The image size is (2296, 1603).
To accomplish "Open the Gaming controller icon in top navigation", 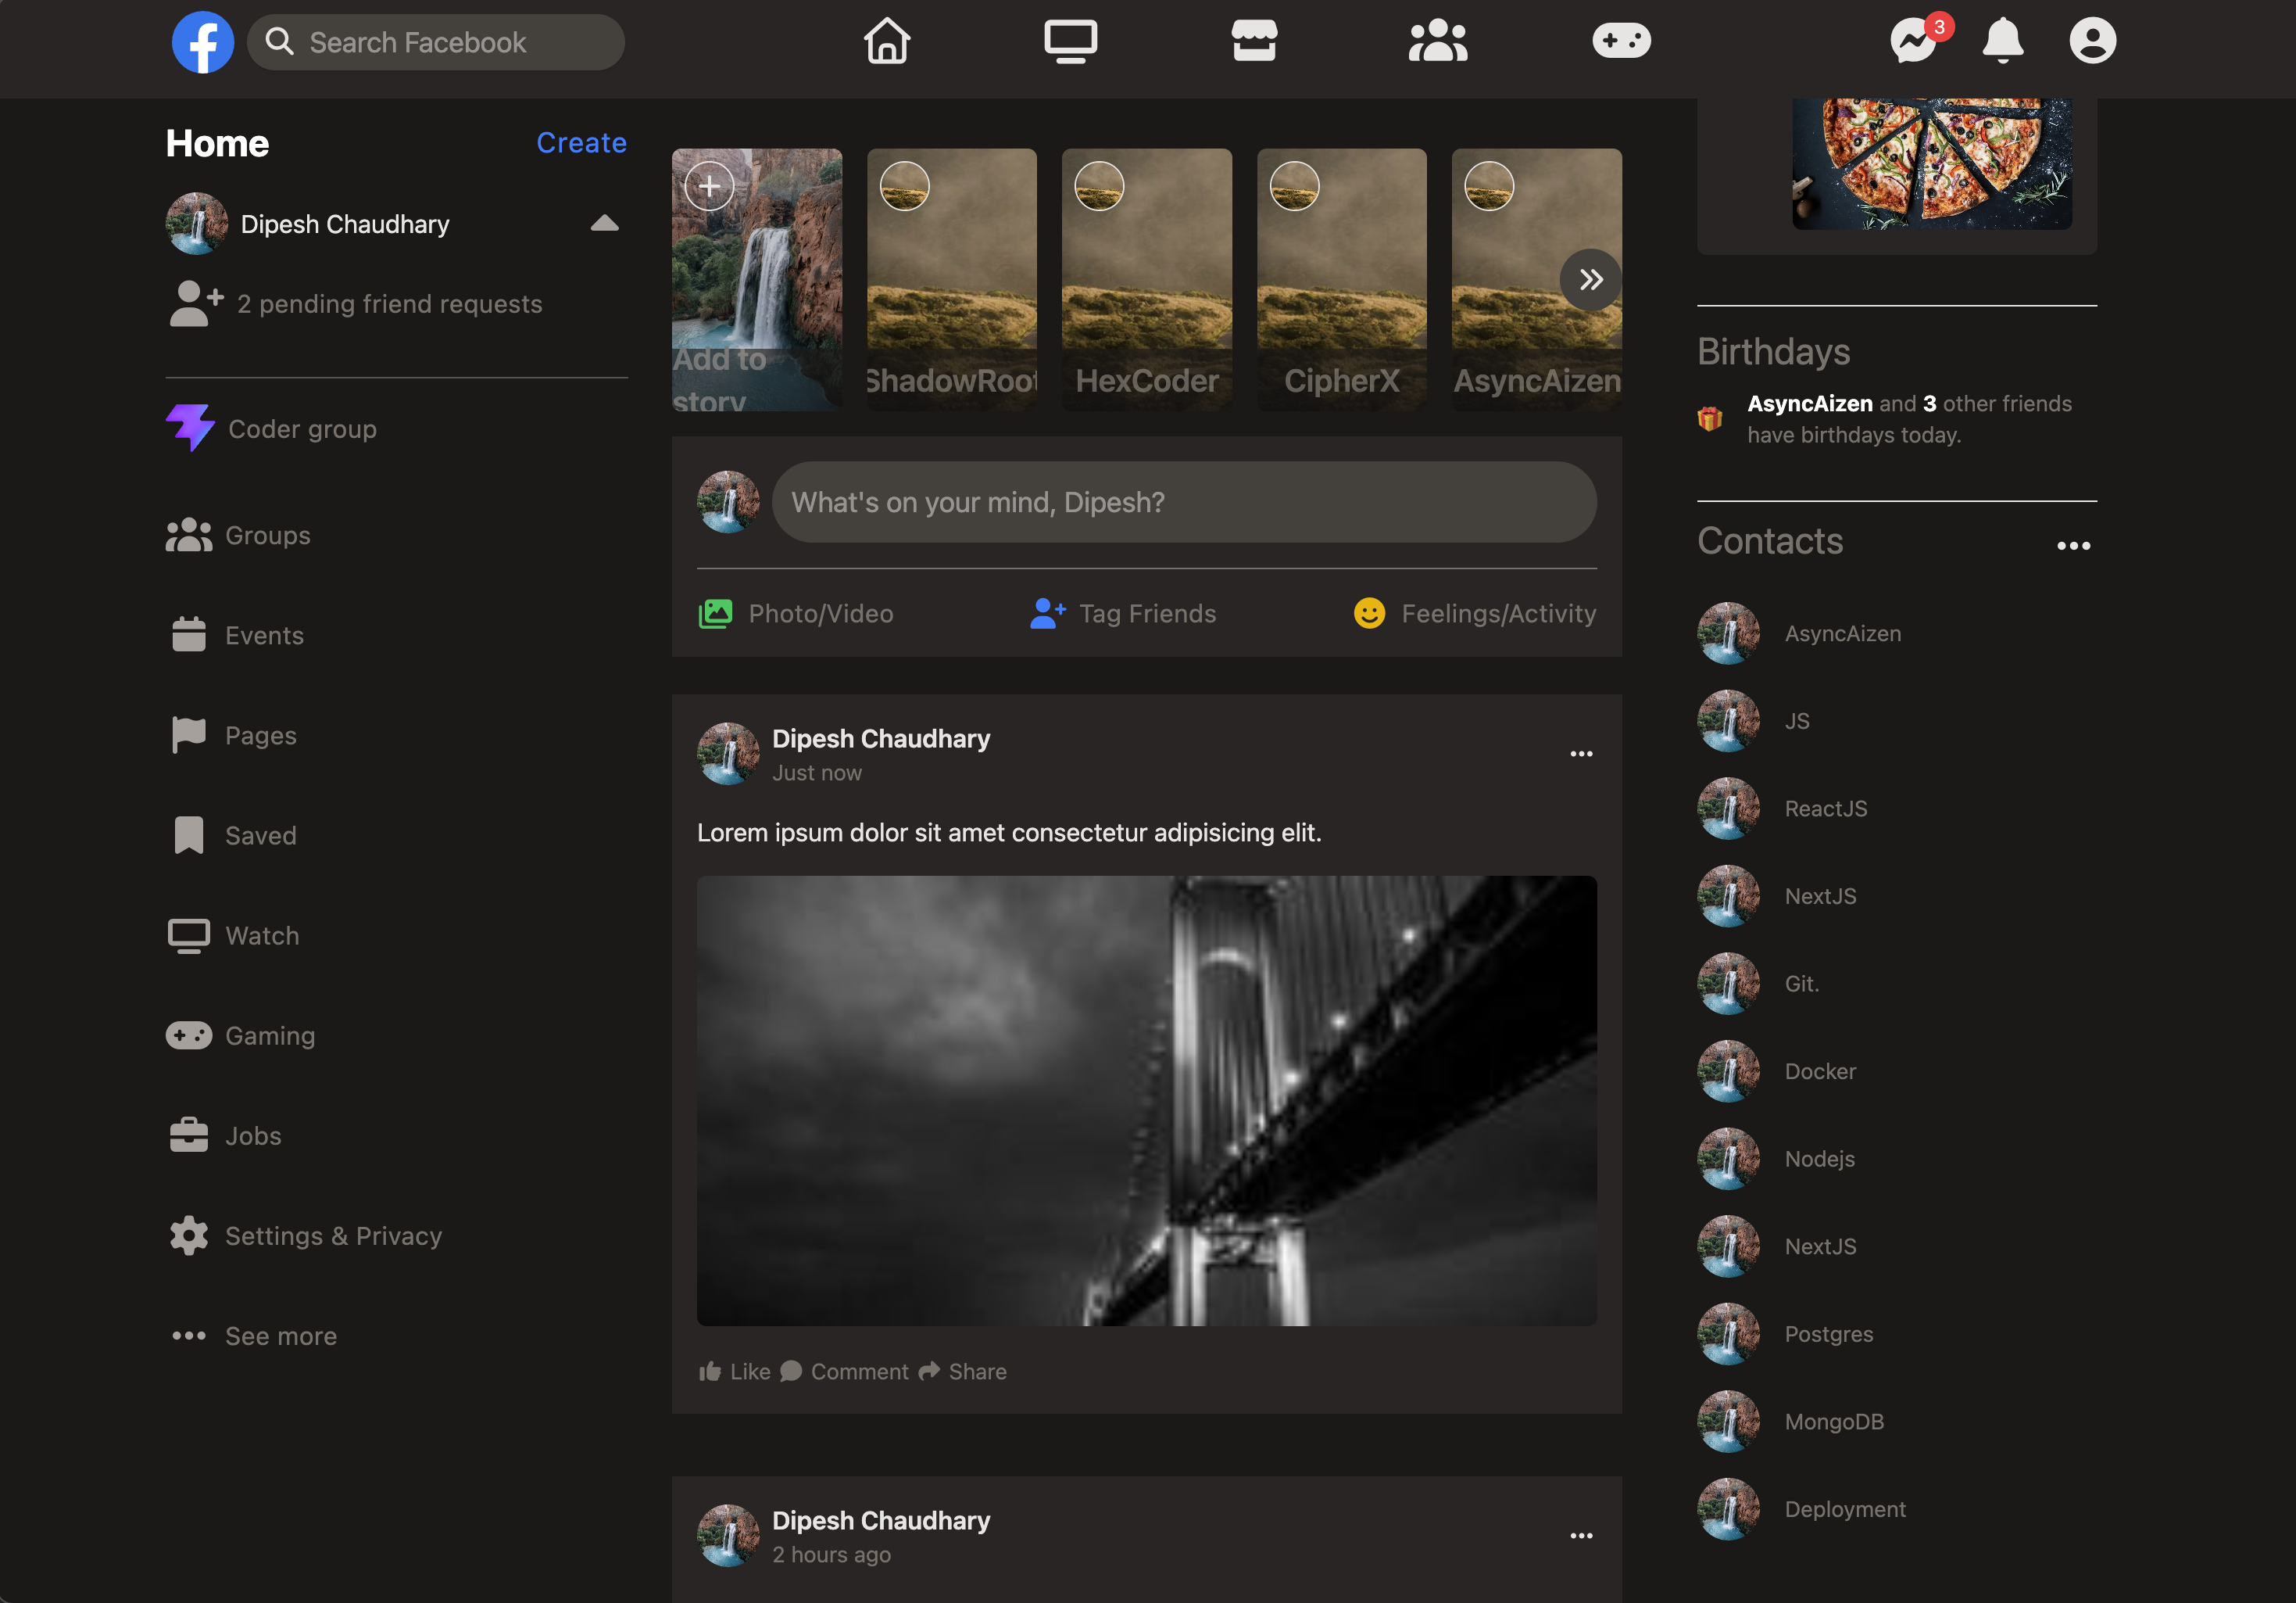I will click(1621, 41).
